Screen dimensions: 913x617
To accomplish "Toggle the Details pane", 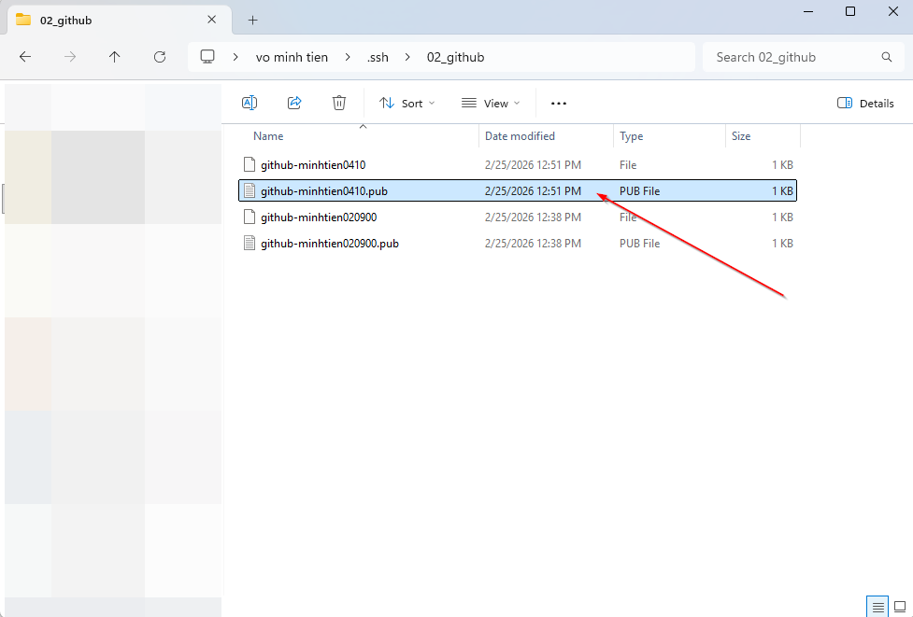I will coord(865,103).
